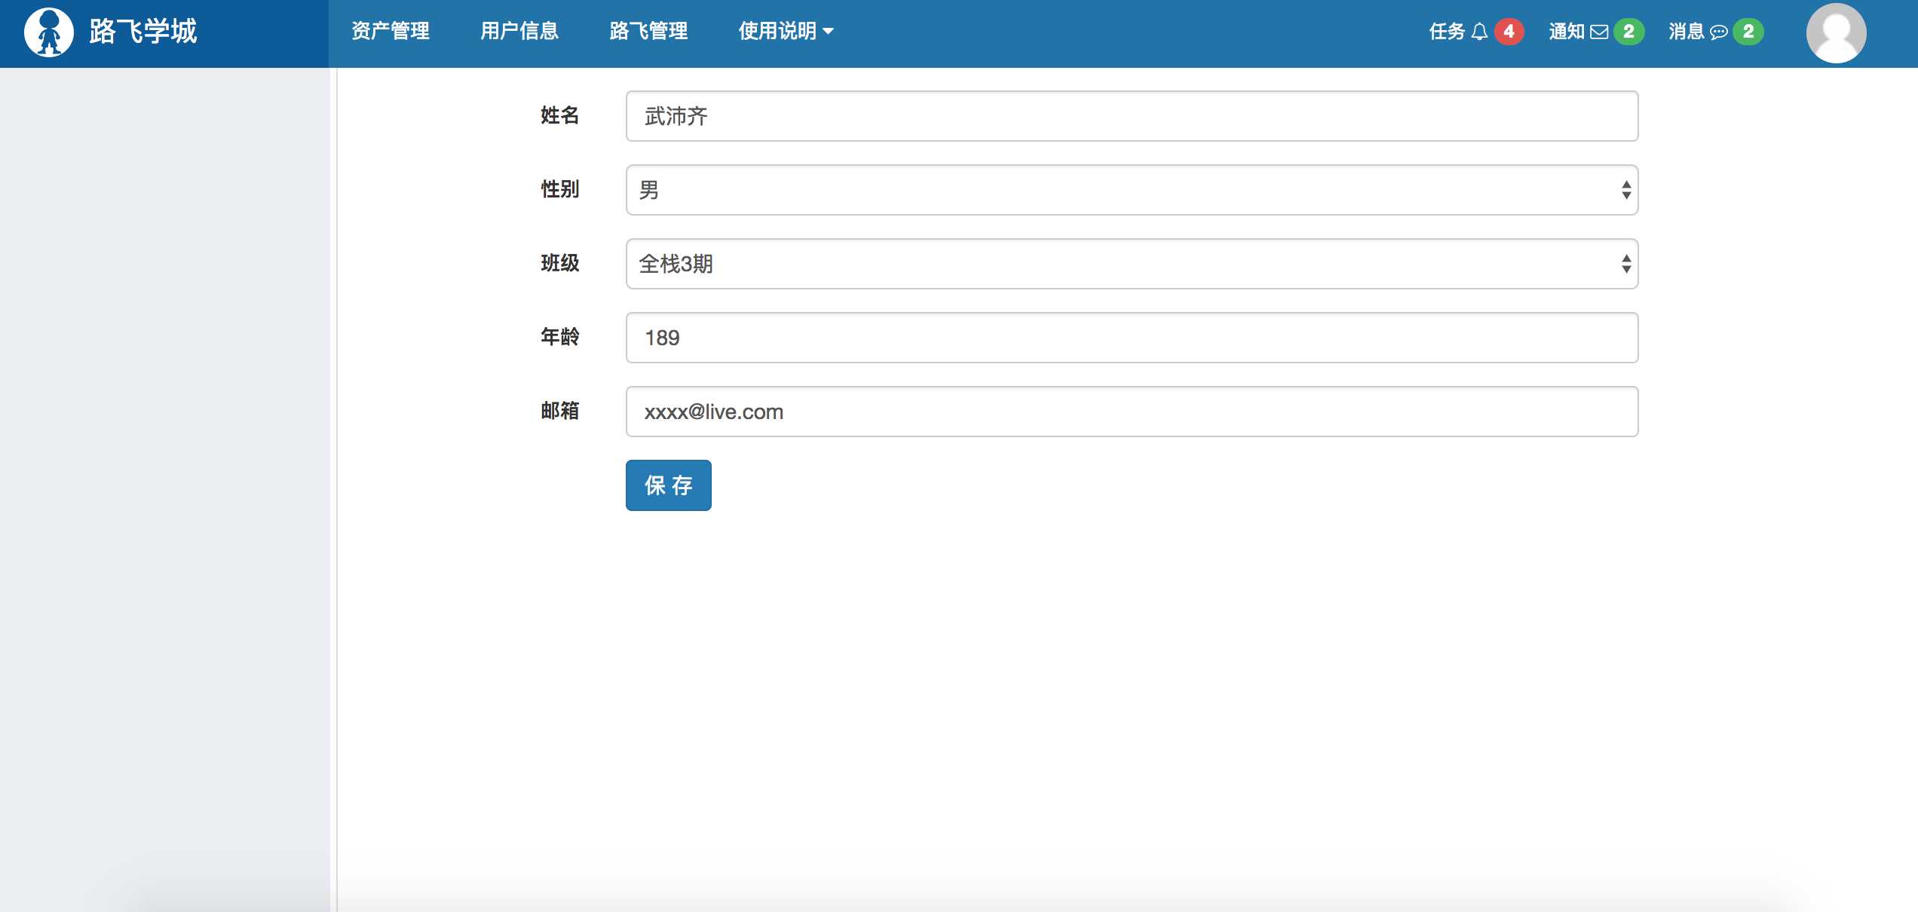Focus the 姓名 field containing 武沛齐
This screenshot has width=1918, height=912.
1132,116
